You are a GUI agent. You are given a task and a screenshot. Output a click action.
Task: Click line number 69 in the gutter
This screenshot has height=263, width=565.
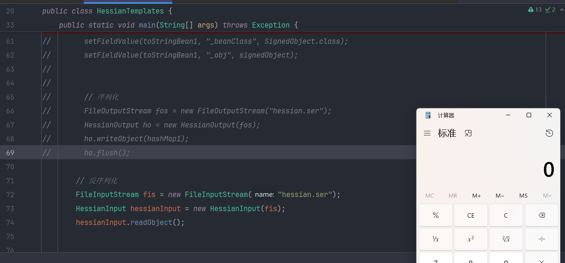click(10, 153)
